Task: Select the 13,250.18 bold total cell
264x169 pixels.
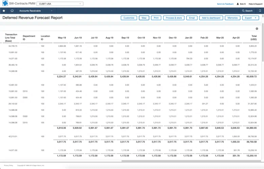Action: (x=251, y=156)
